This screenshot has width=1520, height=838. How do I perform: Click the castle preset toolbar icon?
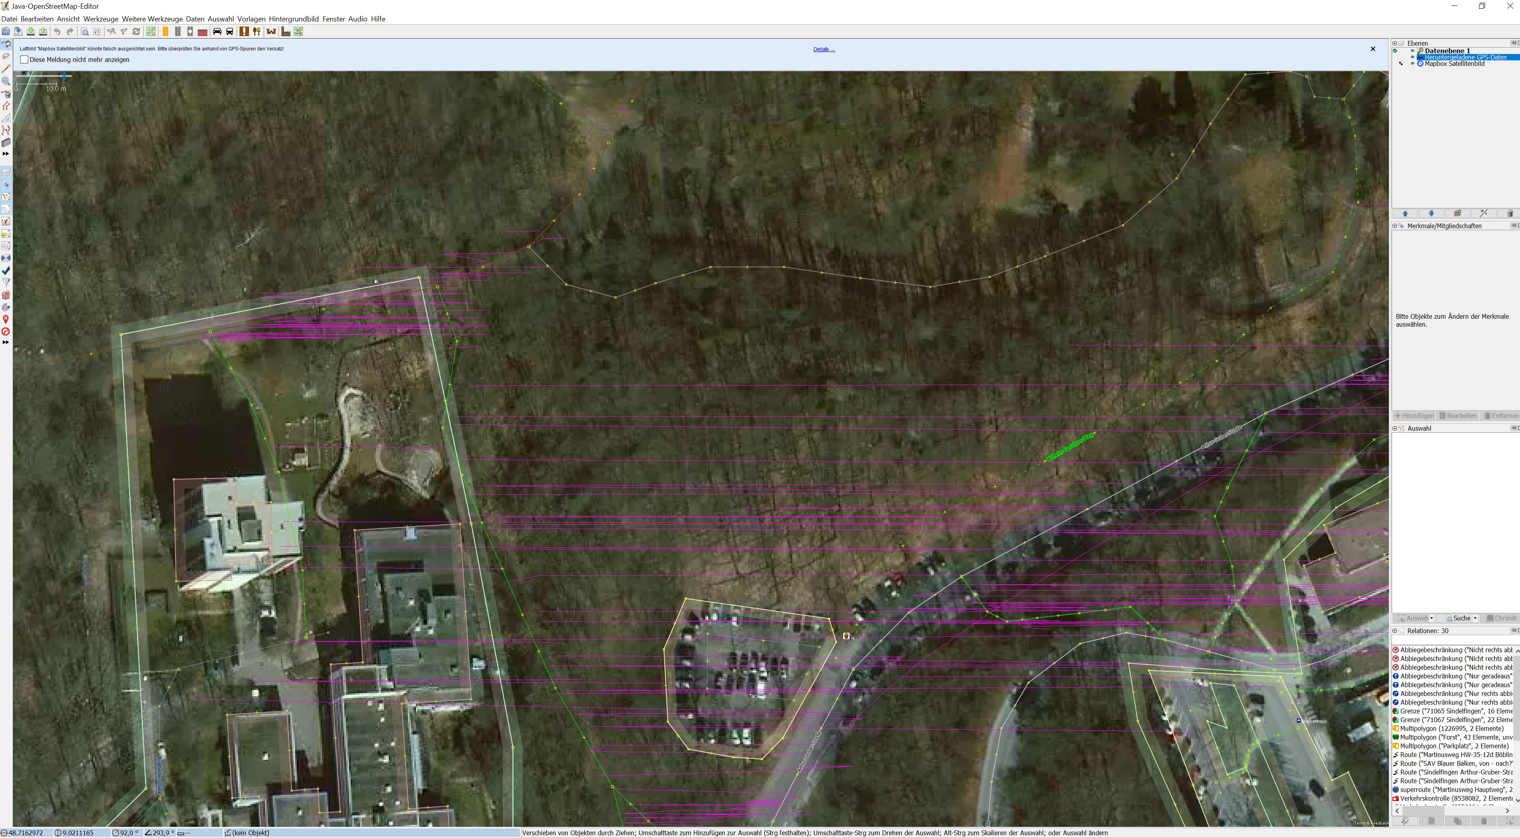pos(271,32)
